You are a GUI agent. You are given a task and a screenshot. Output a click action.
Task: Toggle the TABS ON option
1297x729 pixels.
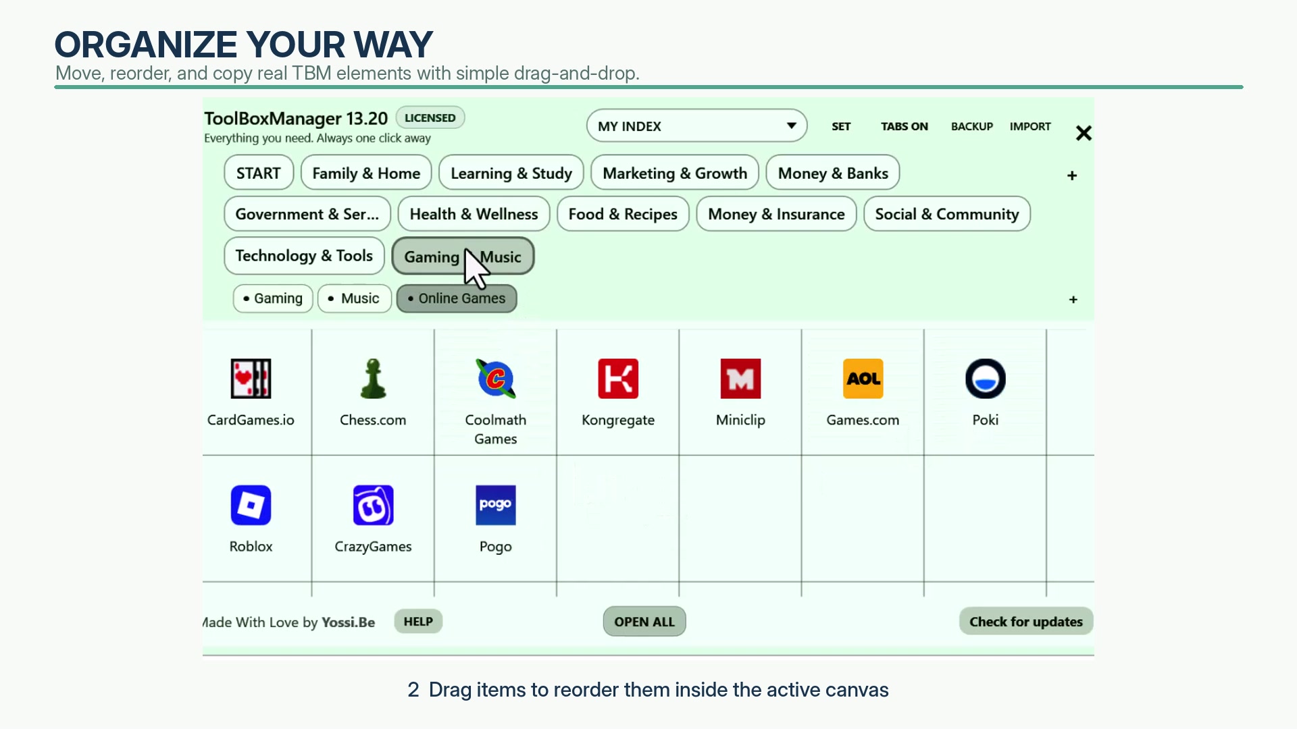click(905, 126)
